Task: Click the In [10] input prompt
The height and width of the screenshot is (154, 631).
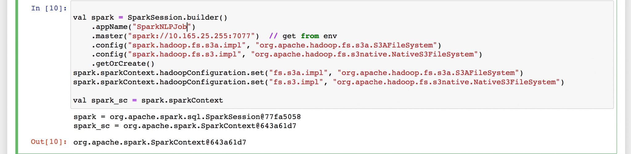Action: [x=49, y=8]
